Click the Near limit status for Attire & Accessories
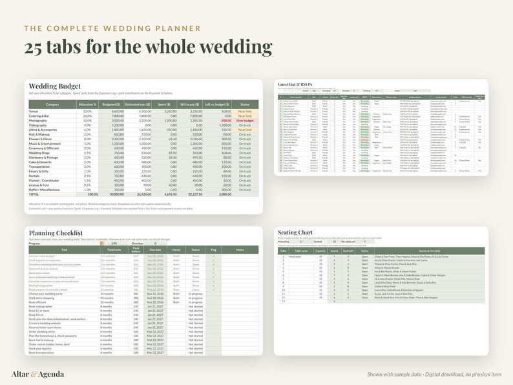The image size is (513, 385). 245,130
